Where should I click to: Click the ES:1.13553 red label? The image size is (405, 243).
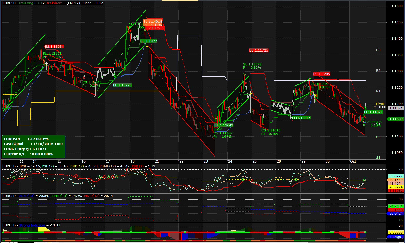click(x=155, y=28)
